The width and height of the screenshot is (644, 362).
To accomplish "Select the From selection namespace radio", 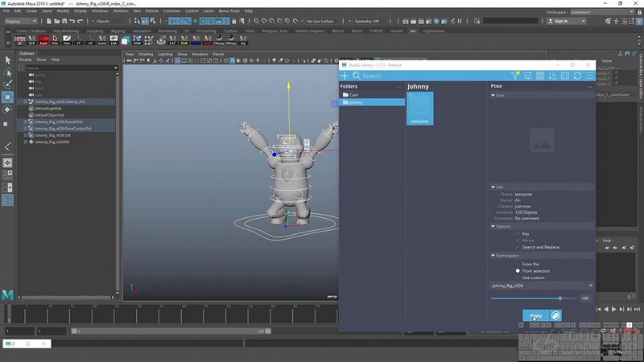I will pos(518,271).
